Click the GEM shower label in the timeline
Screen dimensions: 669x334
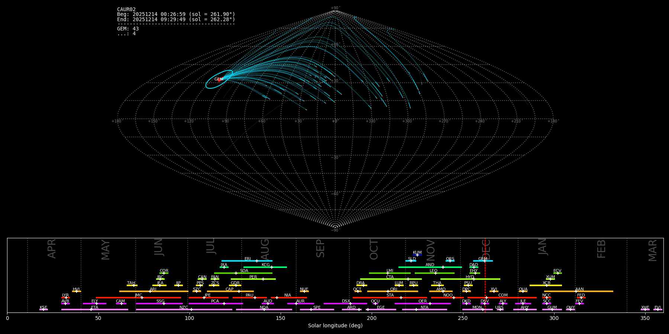482,259
